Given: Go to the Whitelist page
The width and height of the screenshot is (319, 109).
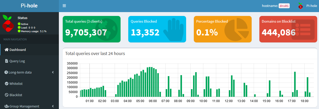Looking at the screenshot, I should (x=30, y=84).
